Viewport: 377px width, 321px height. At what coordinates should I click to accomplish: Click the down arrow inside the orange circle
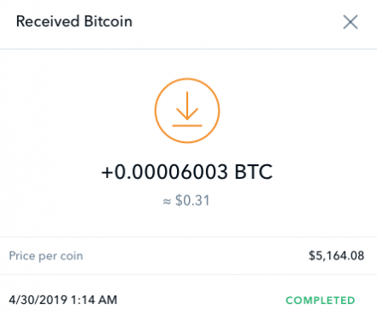click(x=187, y=109)
